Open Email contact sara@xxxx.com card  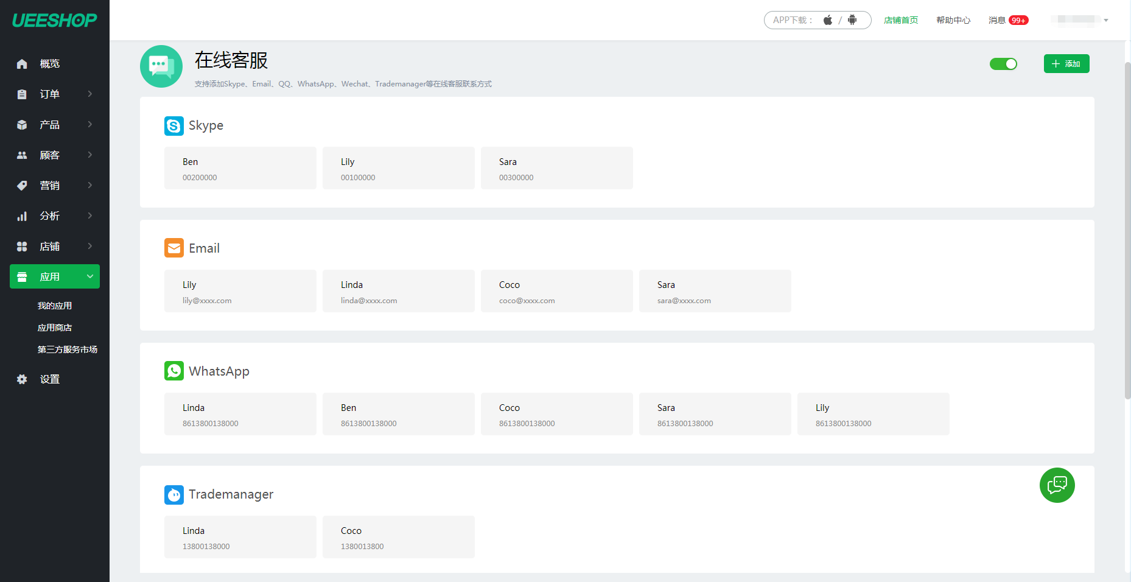[715, 291]
